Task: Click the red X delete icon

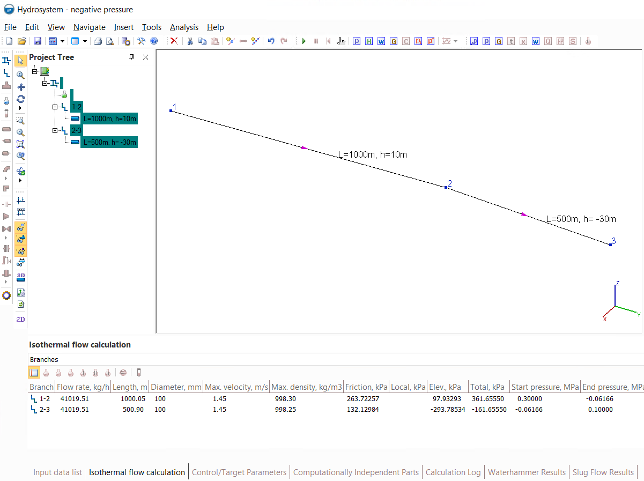Action: coord(174,41)
